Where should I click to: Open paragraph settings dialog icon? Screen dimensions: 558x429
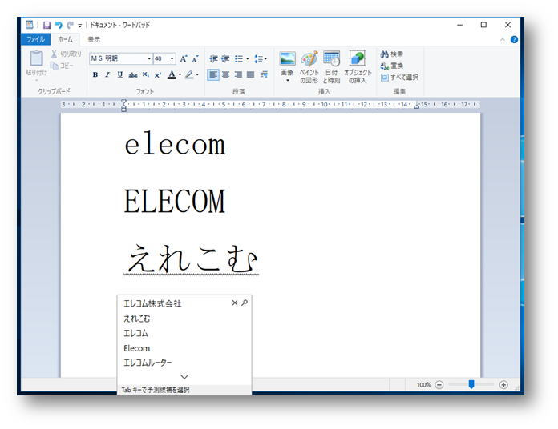tap(264, 74)
